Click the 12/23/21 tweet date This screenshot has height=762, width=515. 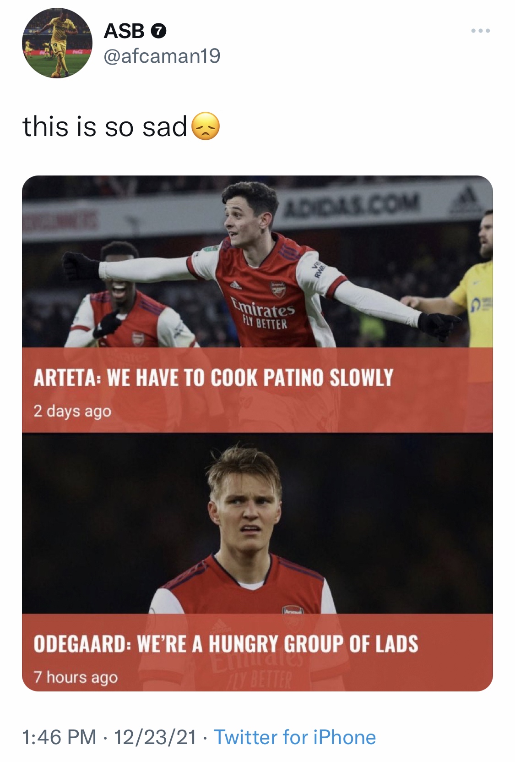(x=155, y=737)
